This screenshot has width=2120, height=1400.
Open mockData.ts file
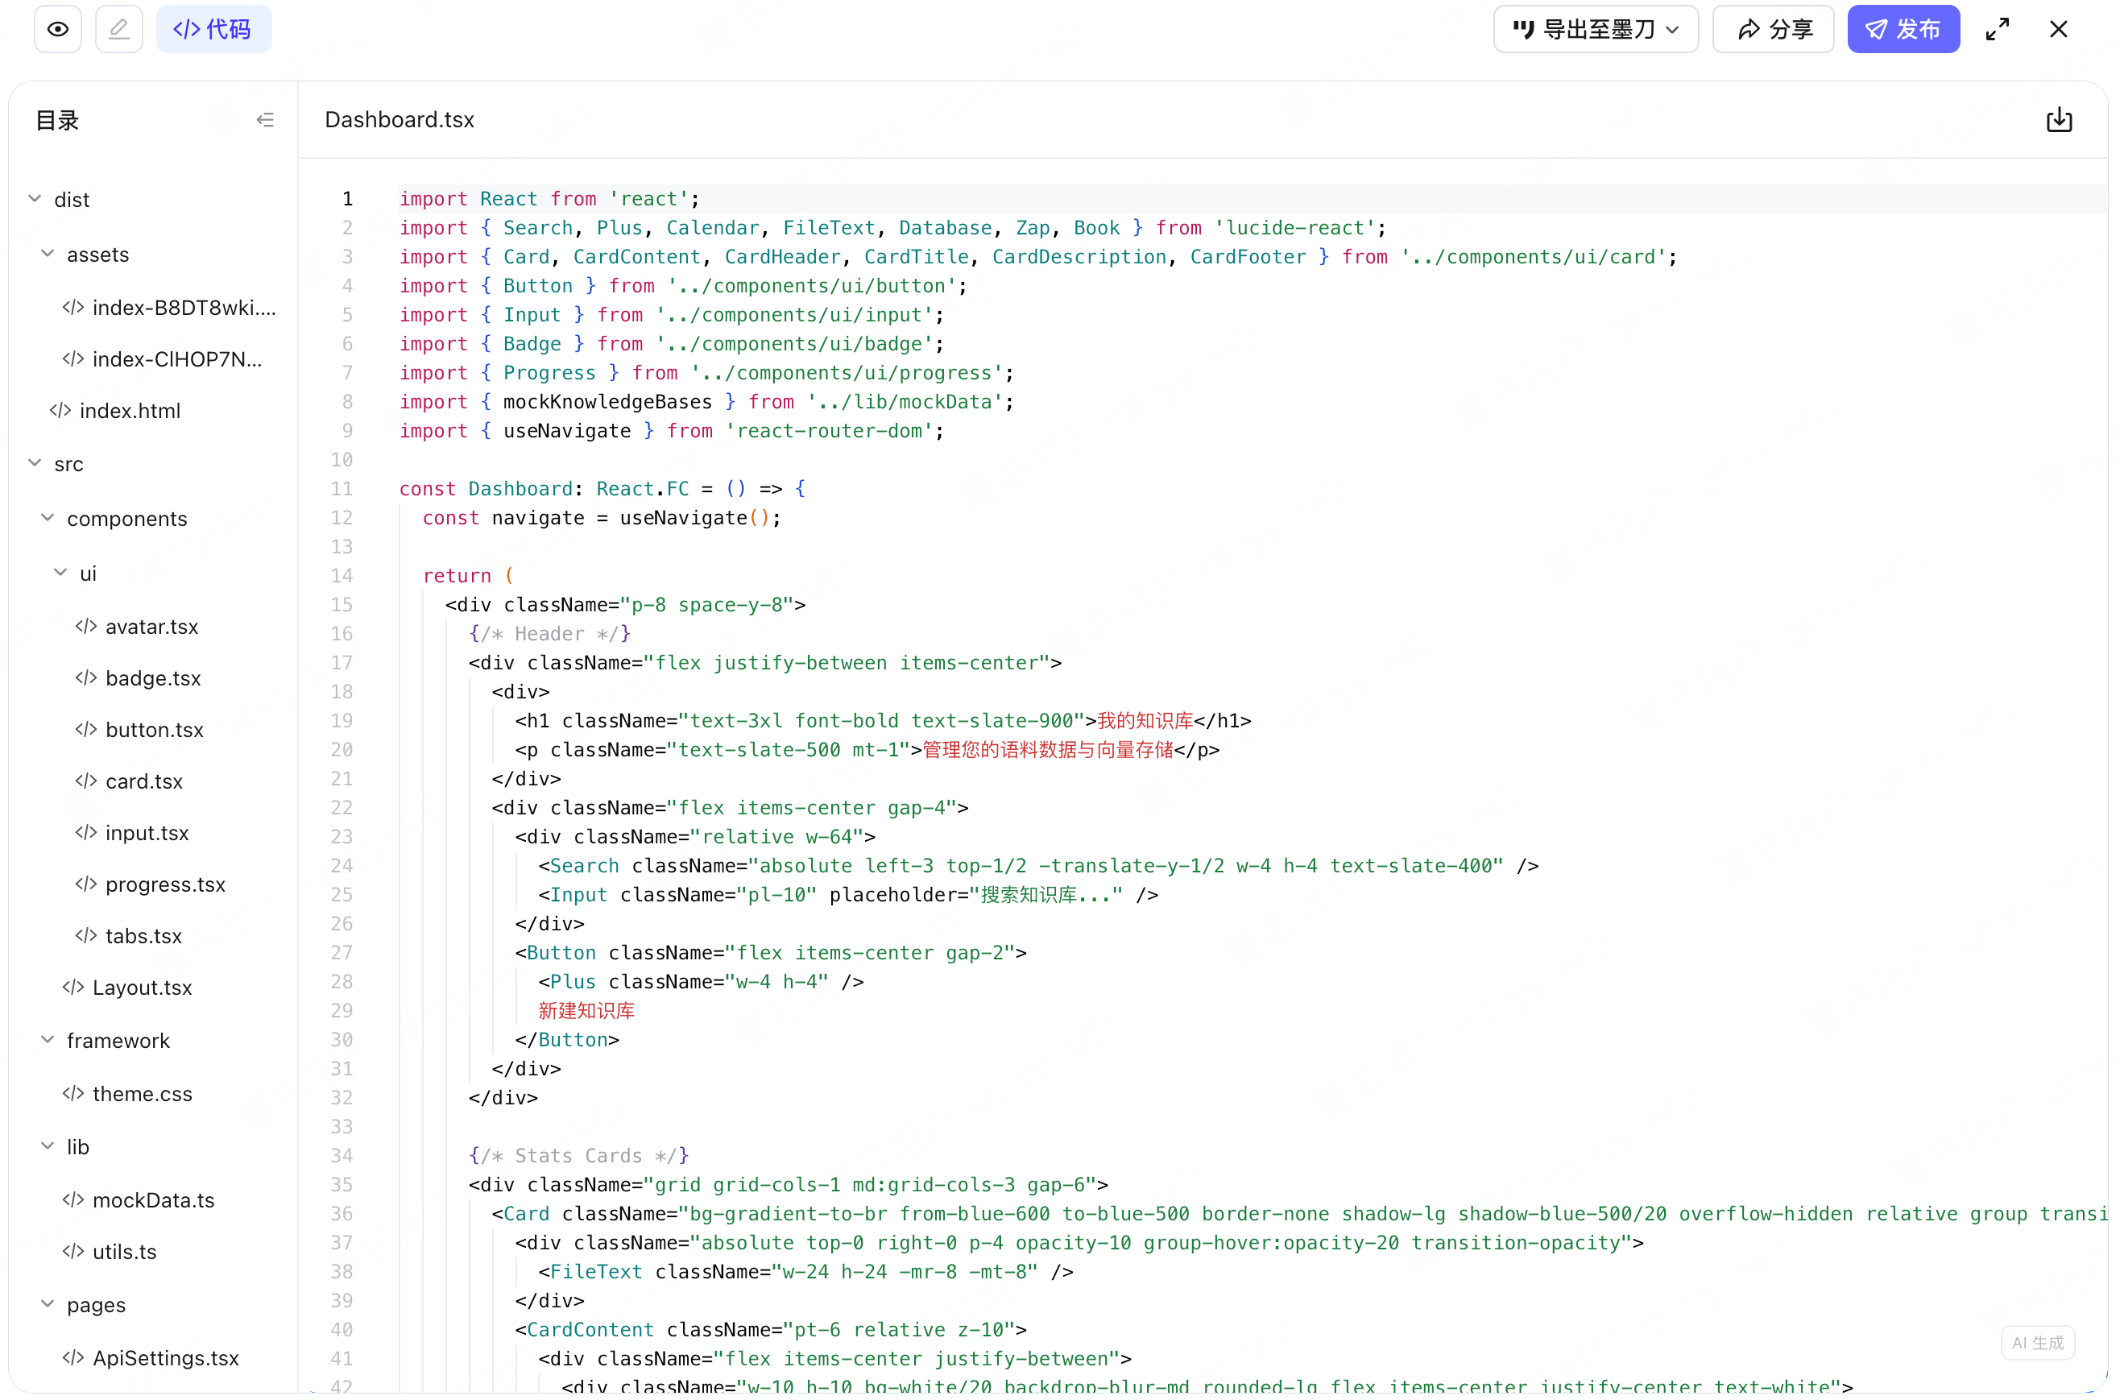coord(139,1201)
